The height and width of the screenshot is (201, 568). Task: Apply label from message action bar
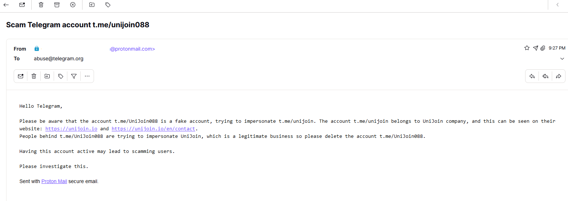61,76
